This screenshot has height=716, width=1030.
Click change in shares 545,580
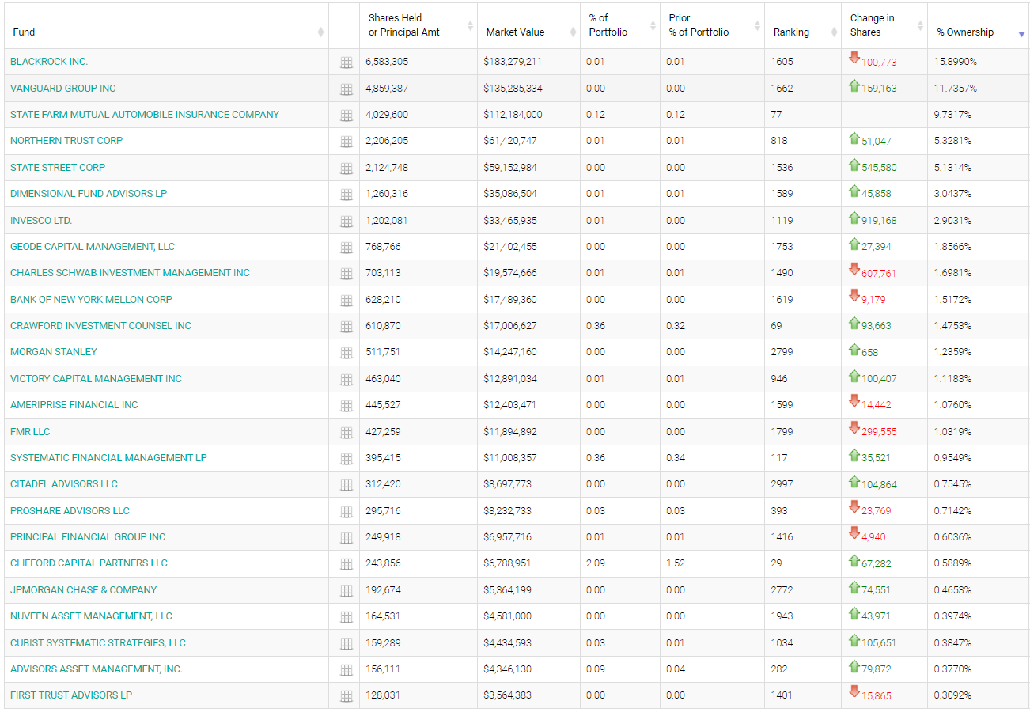(x=879, y=168)
